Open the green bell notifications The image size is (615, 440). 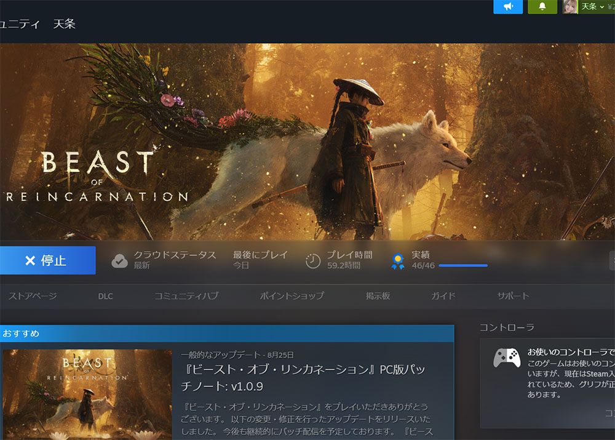542,7
